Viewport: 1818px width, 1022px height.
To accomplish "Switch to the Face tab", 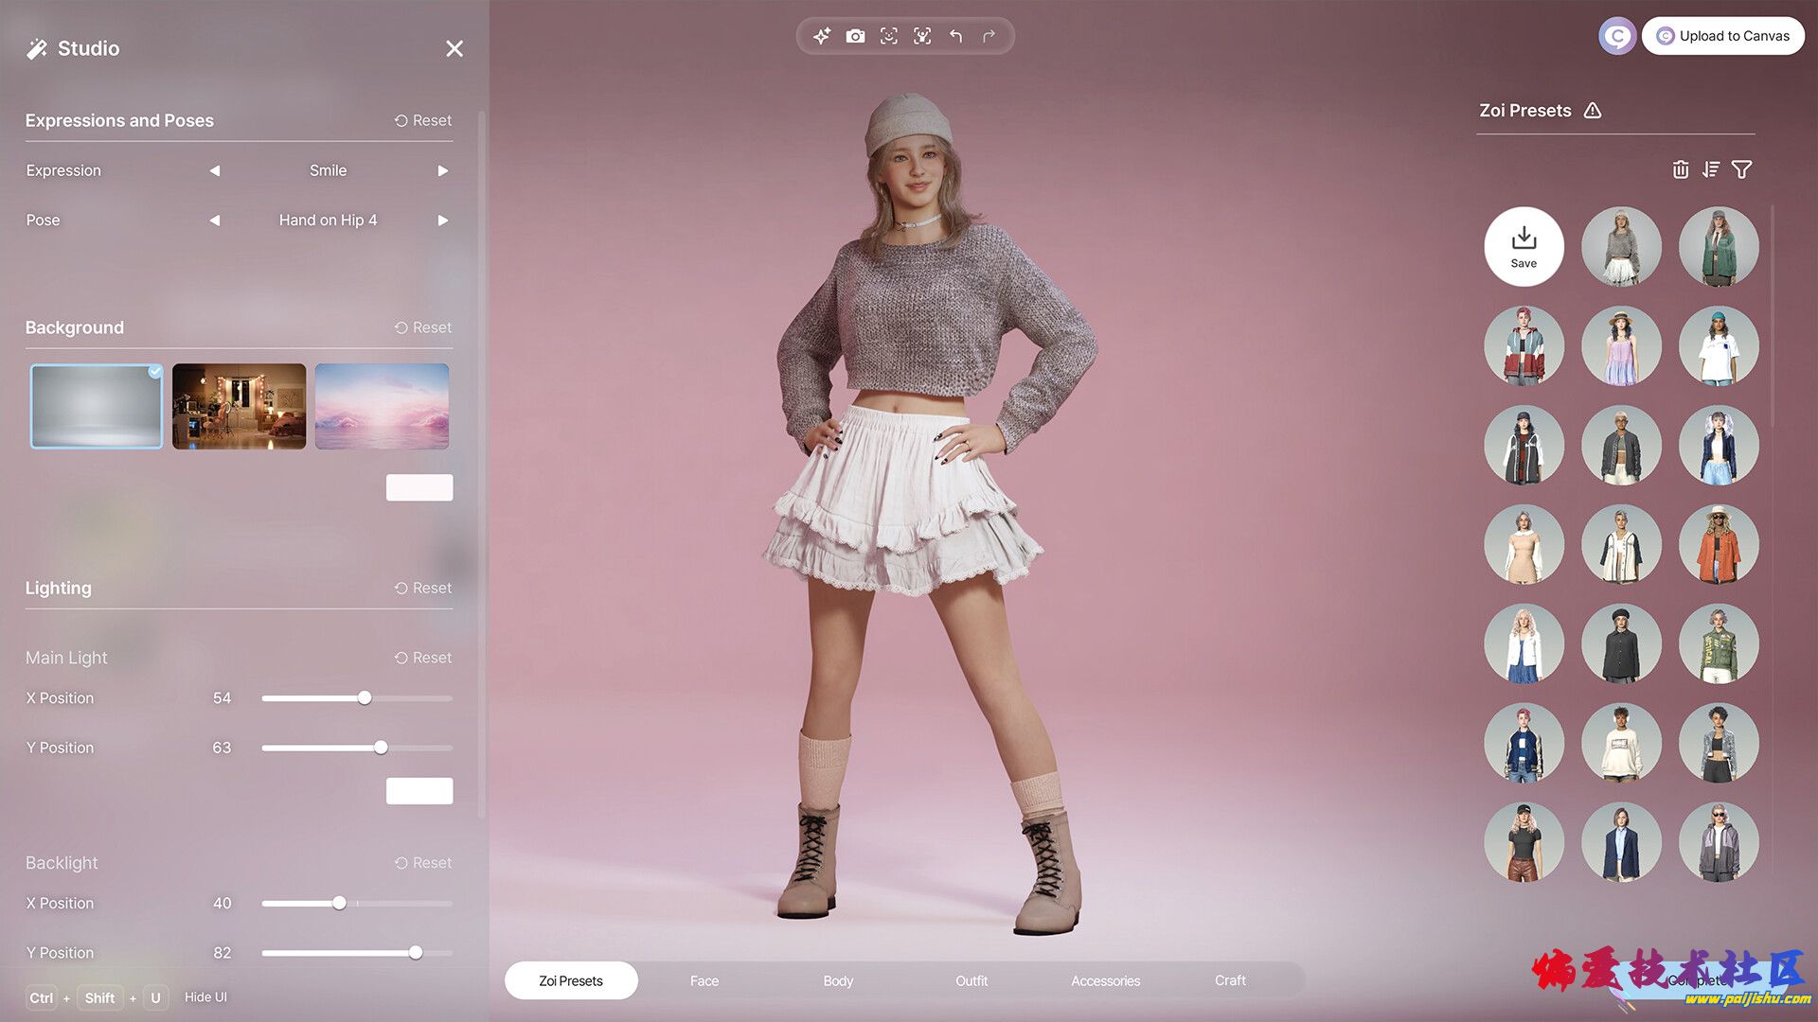I will pyautogui.click(x=704, y=980).
